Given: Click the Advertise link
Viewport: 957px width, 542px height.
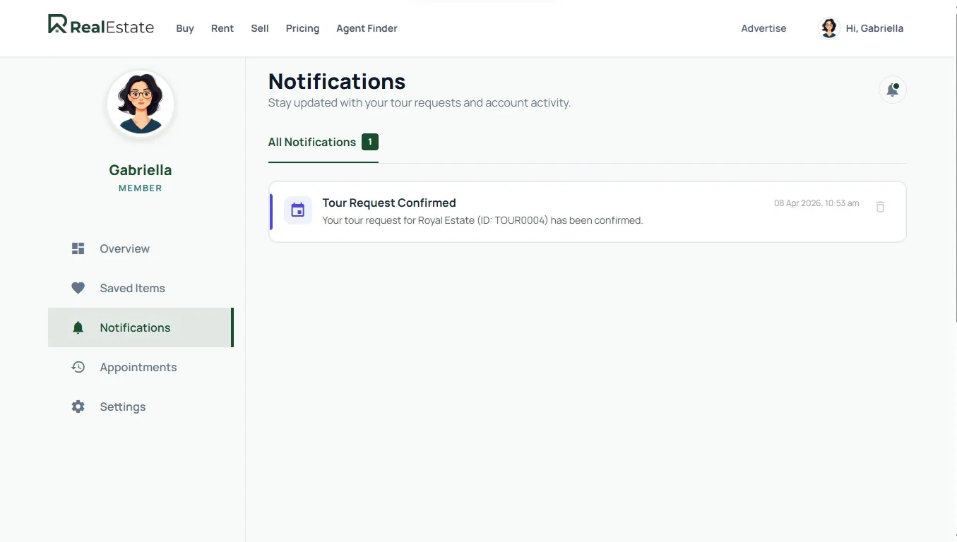Looking at the screenshot, I should point(763,28).
